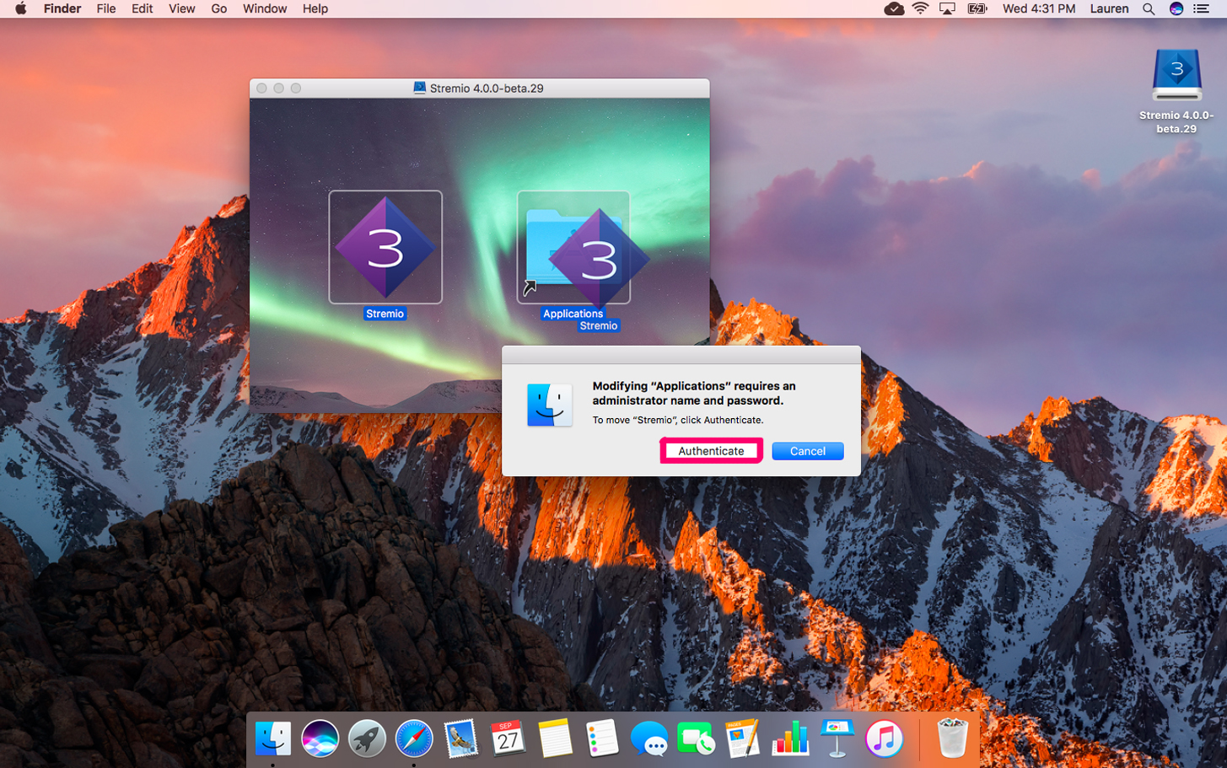This screenshot has width=1227, height=768.
Task: Open the Wi-Fi menu
Action: 920,8
